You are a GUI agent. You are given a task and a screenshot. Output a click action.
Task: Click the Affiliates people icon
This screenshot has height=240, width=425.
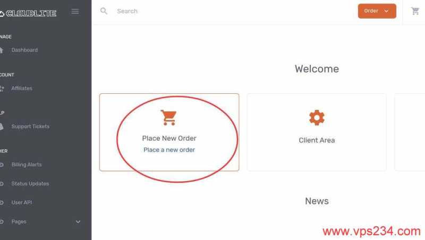[2, 88]
